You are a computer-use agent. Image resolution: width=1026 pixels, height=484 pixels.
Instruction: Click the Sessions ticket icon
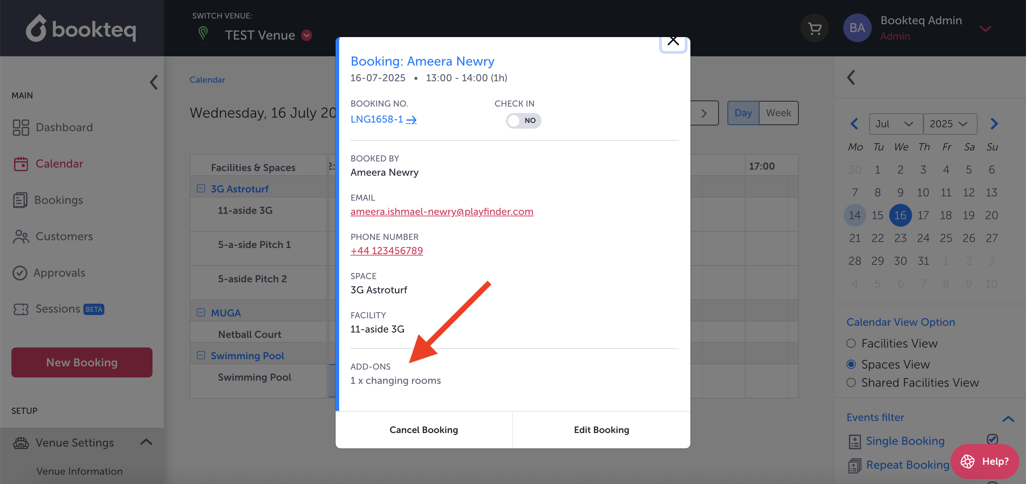(21, 309)
